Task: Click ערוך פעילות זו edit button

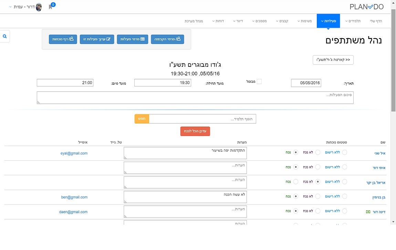Action: click(97, 39)
